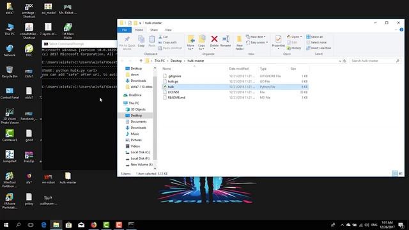Switch to the Share ribbon tab
The width and height of the screenshot is (409, 230).
[x=154, y=30]
